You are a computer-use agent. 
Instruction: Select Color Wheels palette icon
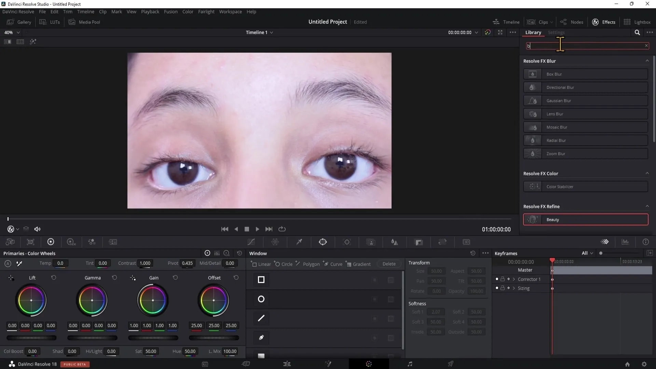click(x=51, y=242)
